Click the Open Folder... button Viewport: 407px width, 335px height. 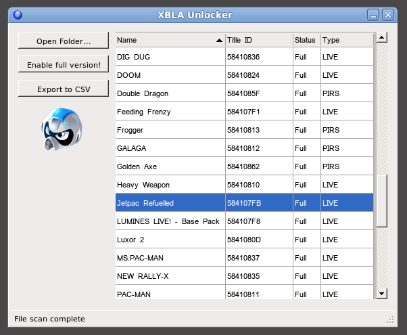64,41
